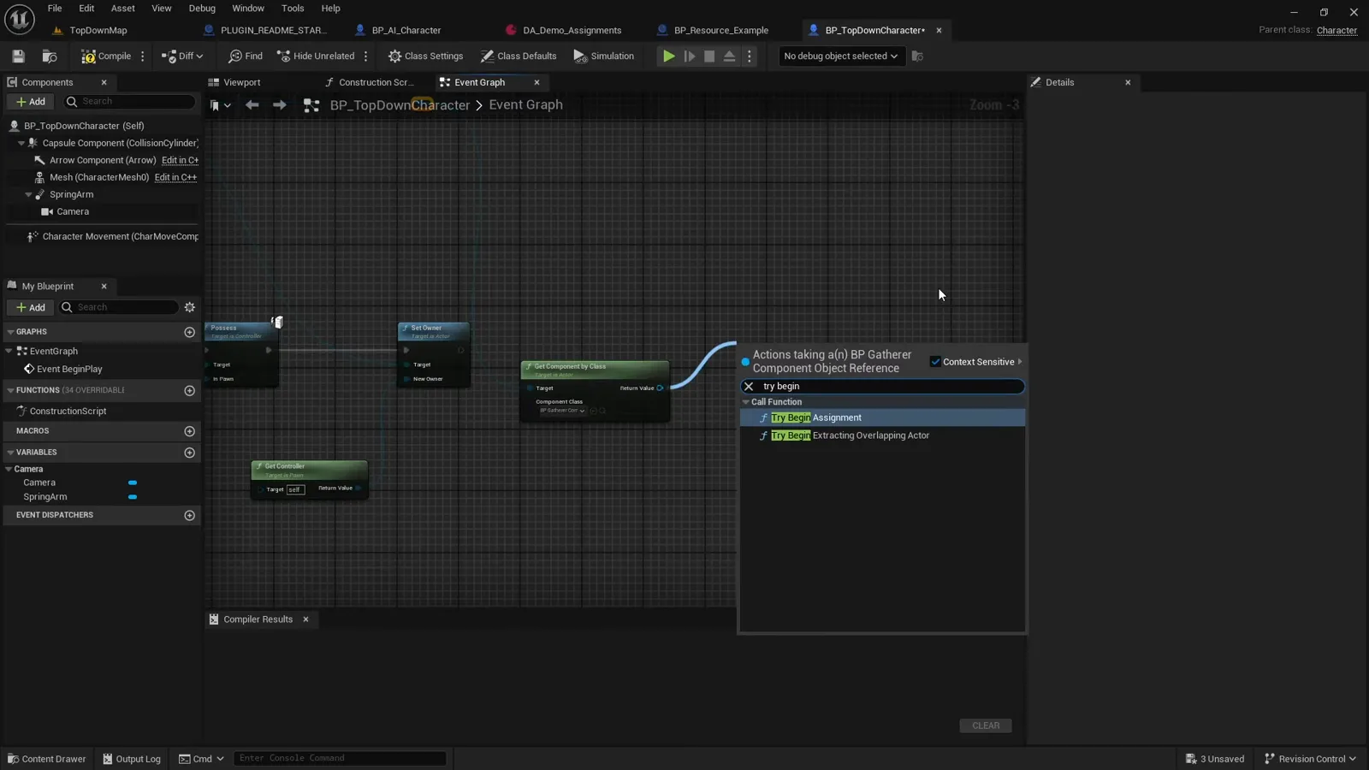The image size is (1369, 770).
Task: Click the Stop playback icon
Action: [x=709, y=56]
